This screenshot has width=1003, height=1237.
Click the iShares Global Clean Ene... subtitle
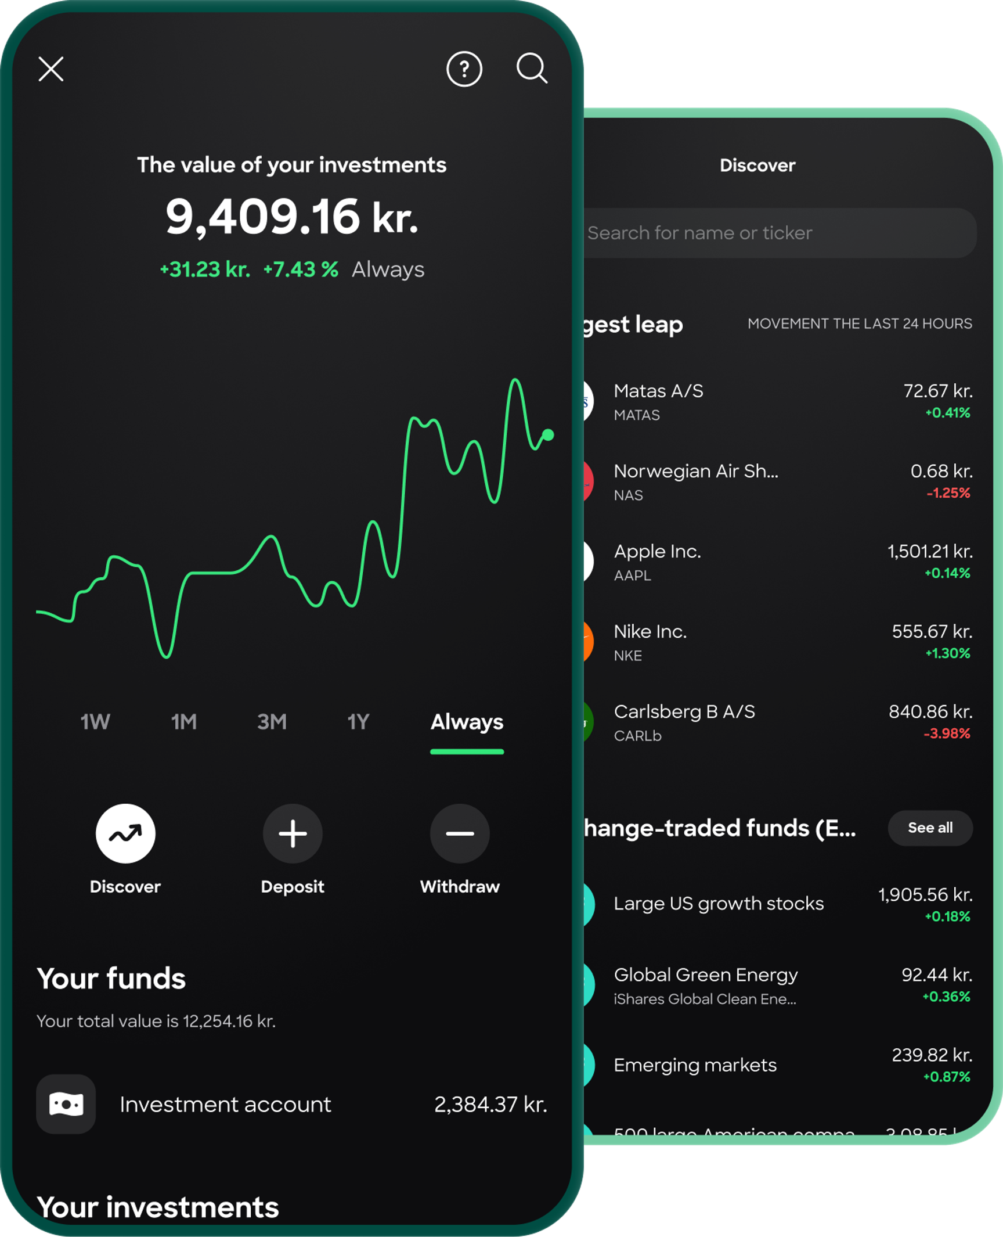[705, 999]
